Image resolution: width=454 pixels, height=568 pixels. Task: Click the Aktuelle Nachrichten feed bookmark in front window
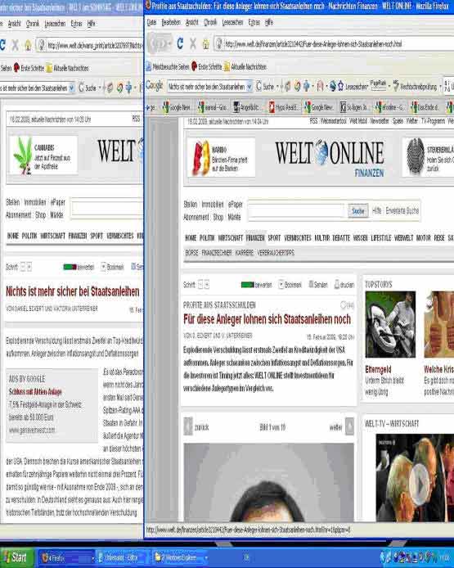[245, 66]
